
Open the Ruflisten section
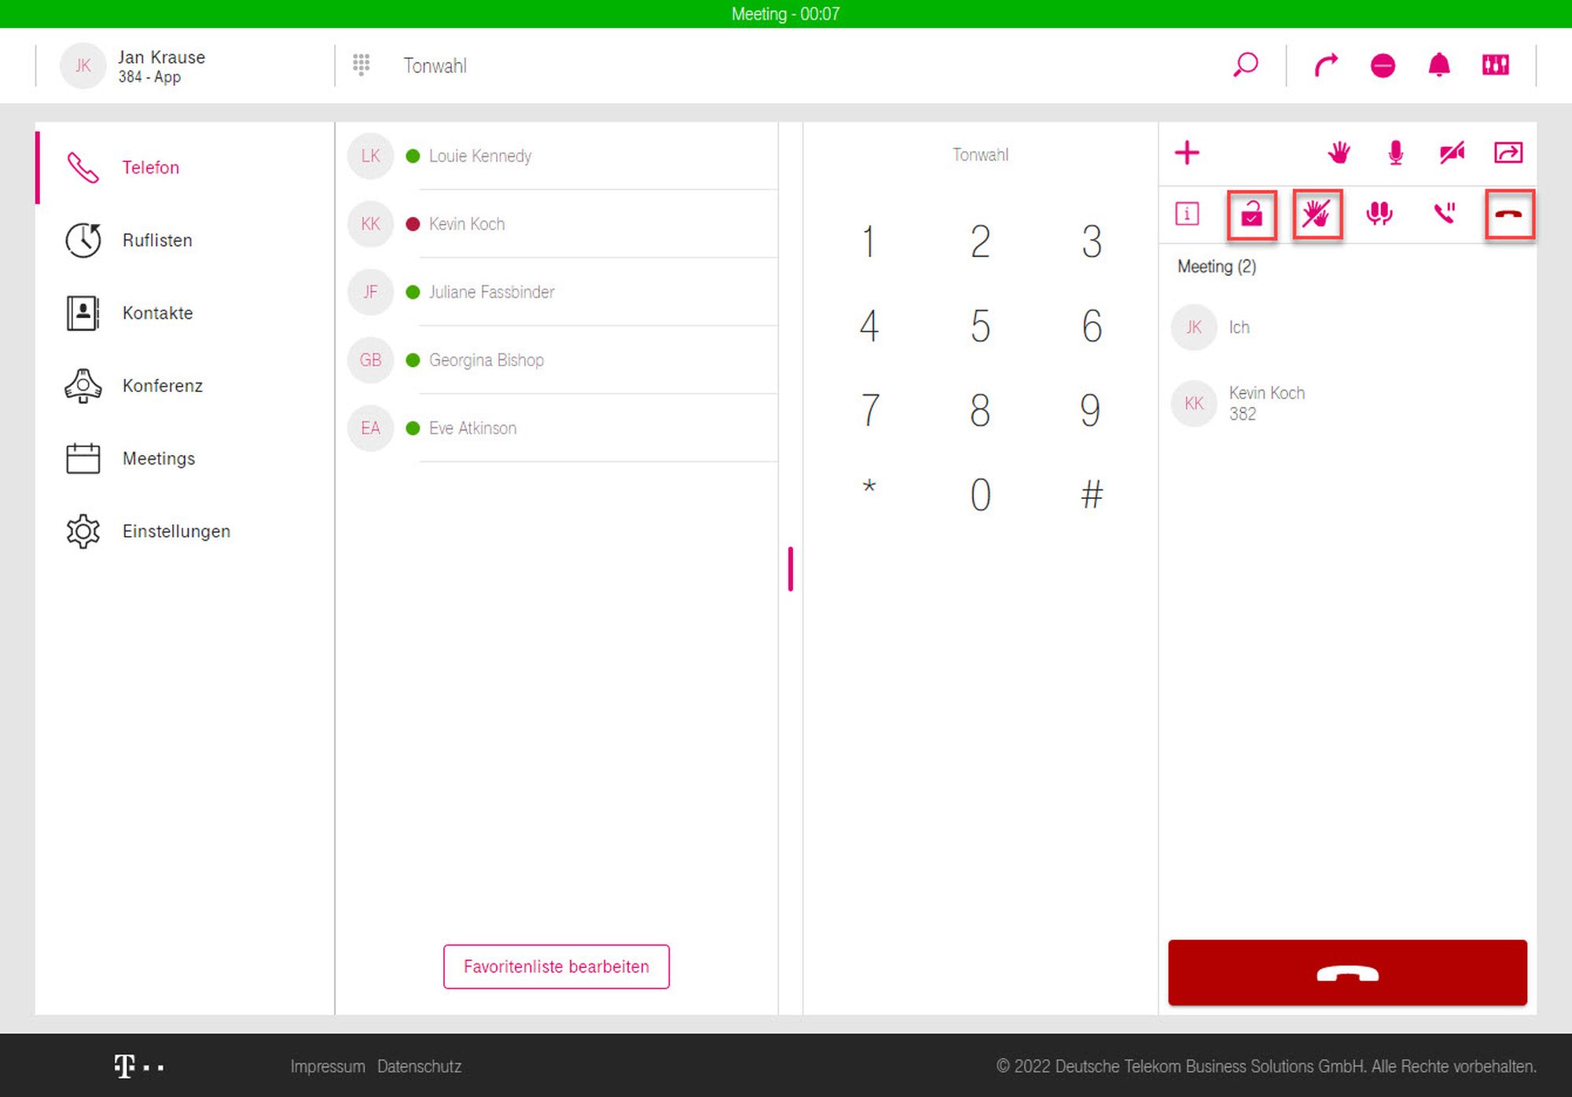pyautogui.click(x=156, y=240)
